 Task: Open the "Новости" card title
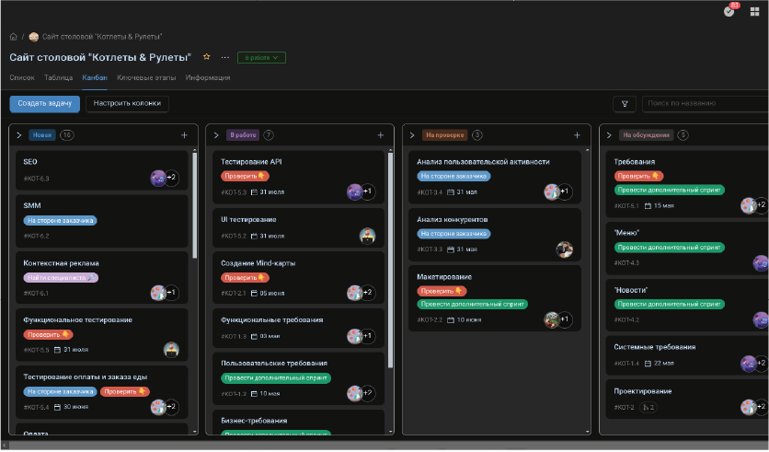click(x=630, y=290)
